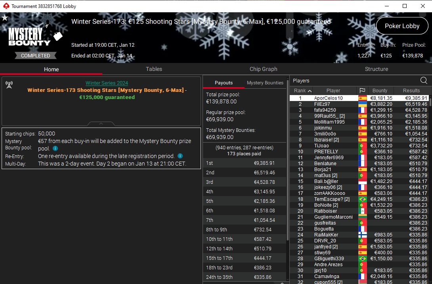This screenshot has height=284, width=432.
Task: Sort by Rank column header arrow
Action: coord(310,91)
